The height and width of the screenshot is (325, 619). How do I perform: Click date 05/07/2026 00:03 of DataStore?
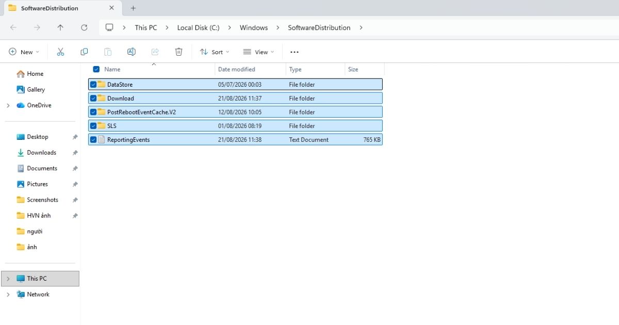point(240,85)
